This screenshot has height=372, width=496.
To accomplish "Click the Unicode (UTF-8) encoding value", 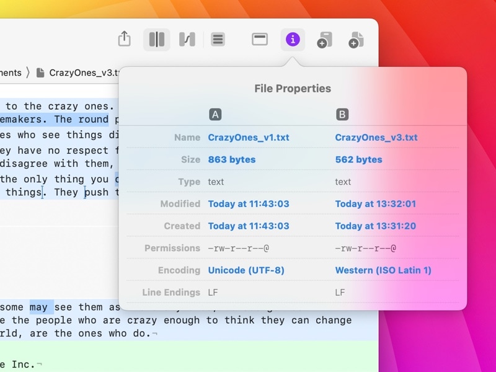I will [x=246, y=270].
